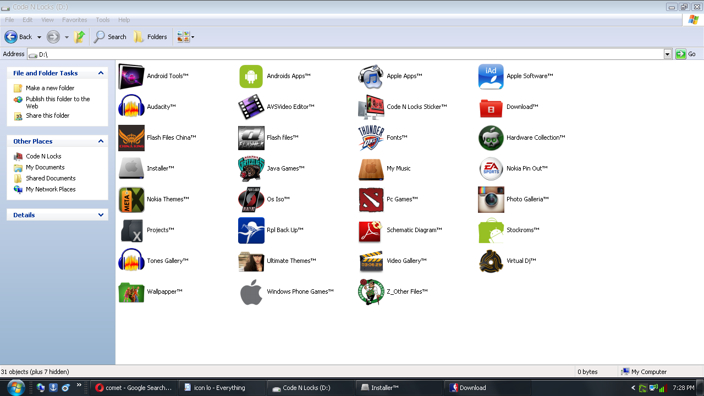Image resolution: width=704 pixels, height=396 pixels.
Task: Select the Virtual Dj™ folder icon
Action: coord(491,261)
